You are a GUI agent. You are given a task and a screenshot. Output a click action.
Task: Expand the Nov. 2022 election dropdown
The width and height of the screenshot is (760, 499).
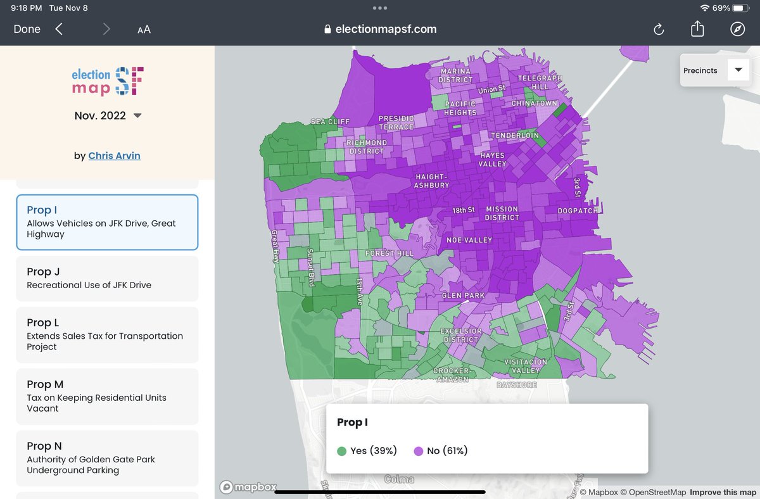[108, 116]
